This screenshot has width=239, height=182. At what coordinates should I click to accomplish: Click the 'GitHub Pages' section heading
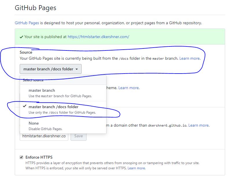(x=35, y=8)
